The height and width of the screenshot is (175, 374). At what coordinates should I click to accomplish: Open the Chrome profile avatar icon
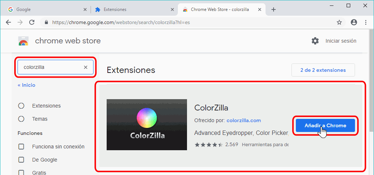(354, 22)
